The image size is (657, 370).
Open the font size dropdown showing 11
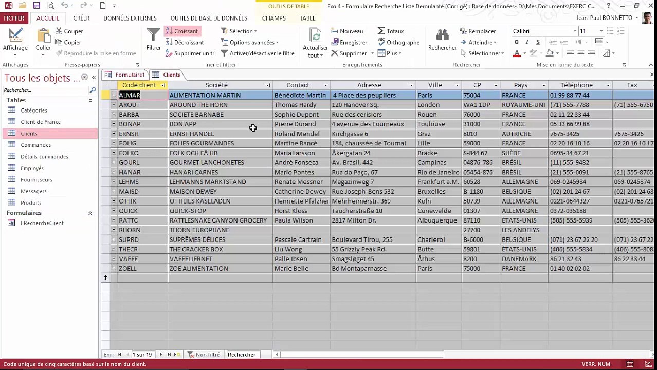point(601,31)
